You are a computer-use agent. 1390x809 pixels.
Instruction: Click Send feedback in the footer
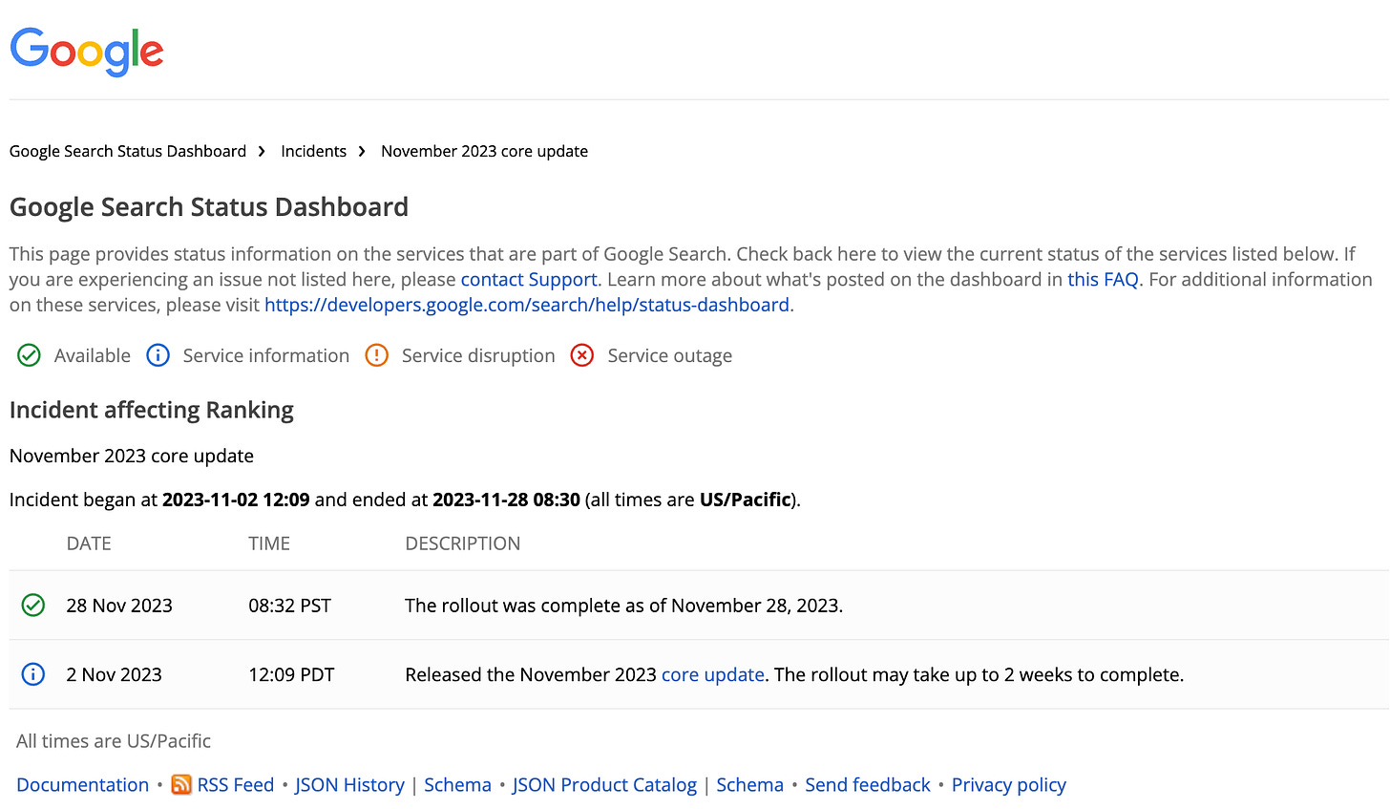pos(867,784)
